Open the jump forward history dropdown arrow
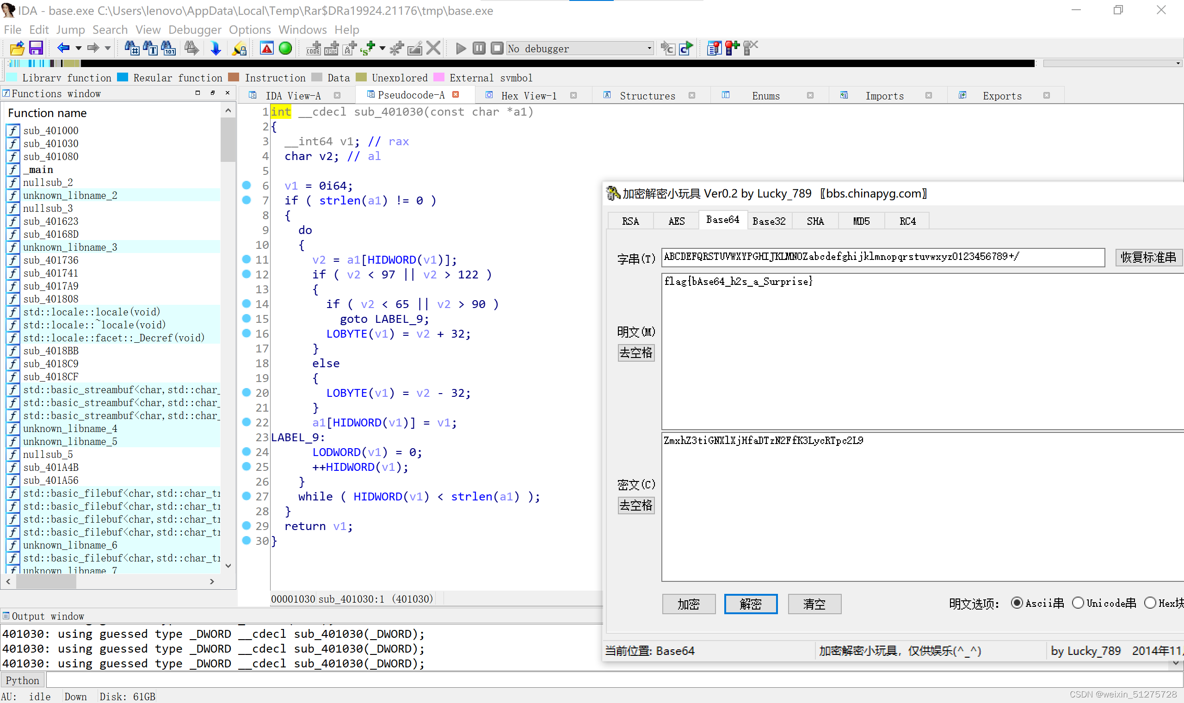The height and width of the screenshot is (703, 1184). point(107,48)
